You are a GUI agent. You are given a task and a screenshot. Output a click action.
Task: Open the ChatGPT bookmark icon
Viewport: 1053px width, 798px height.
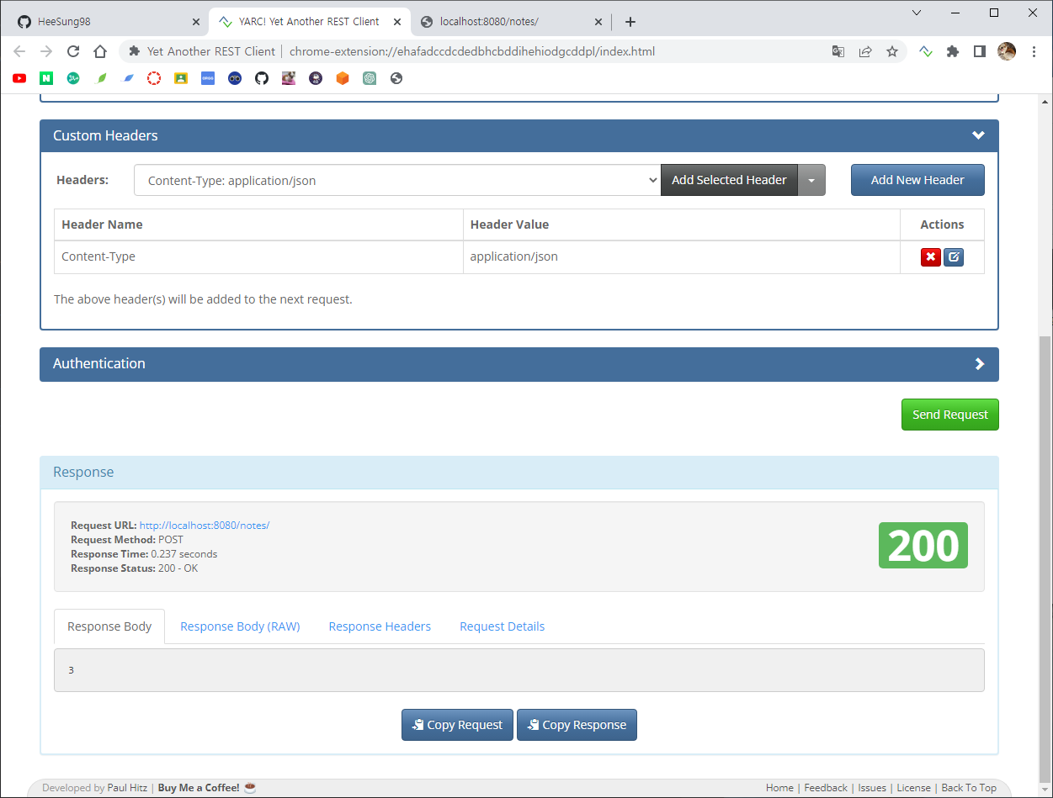tap(370, 78)
